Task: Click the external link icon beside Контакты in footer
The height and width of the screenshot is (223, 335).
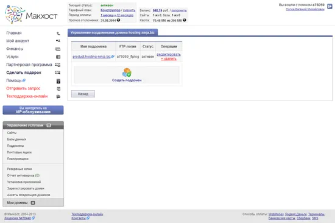Action: pos(88,218)
